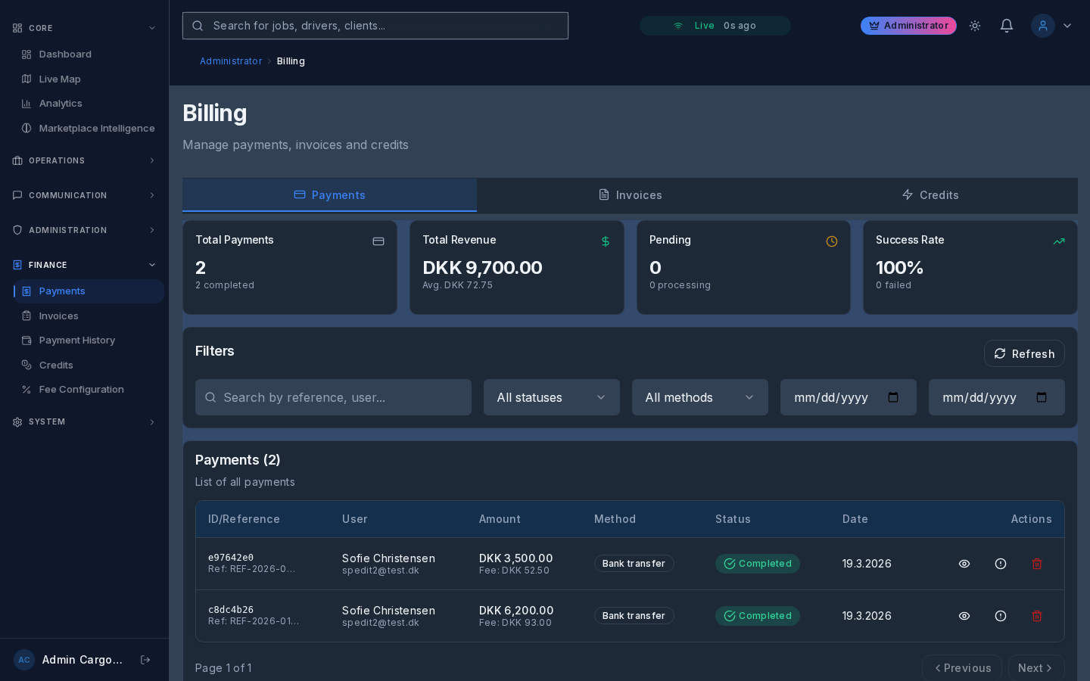1090x681 pixels.
Task: Open info details icon for payment e97642e0
Action: [x=1001, y=564]
